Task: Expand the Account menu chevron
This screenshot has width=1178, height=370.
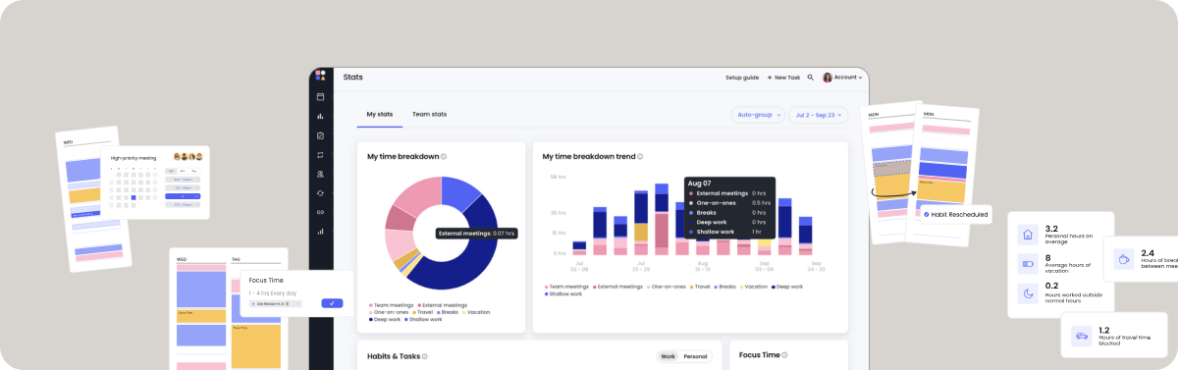Action: (860, 78)
